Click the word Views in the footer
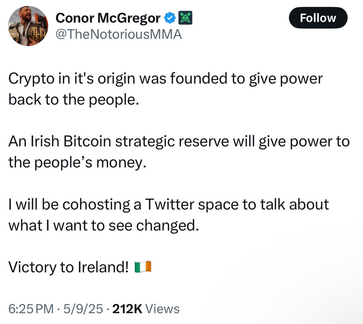 click(162, 309)
